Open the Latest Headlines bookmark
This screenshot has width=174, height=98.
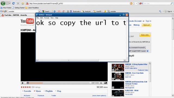[32, 8]
